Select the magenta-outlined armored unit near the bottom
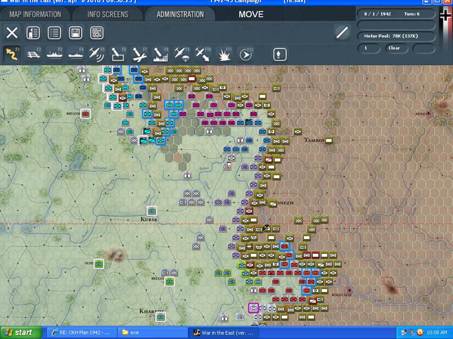 [253, 308]
